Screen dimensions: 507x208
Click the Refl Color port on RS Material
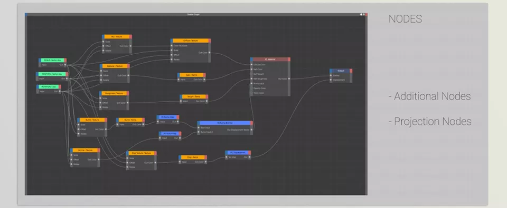251,69
